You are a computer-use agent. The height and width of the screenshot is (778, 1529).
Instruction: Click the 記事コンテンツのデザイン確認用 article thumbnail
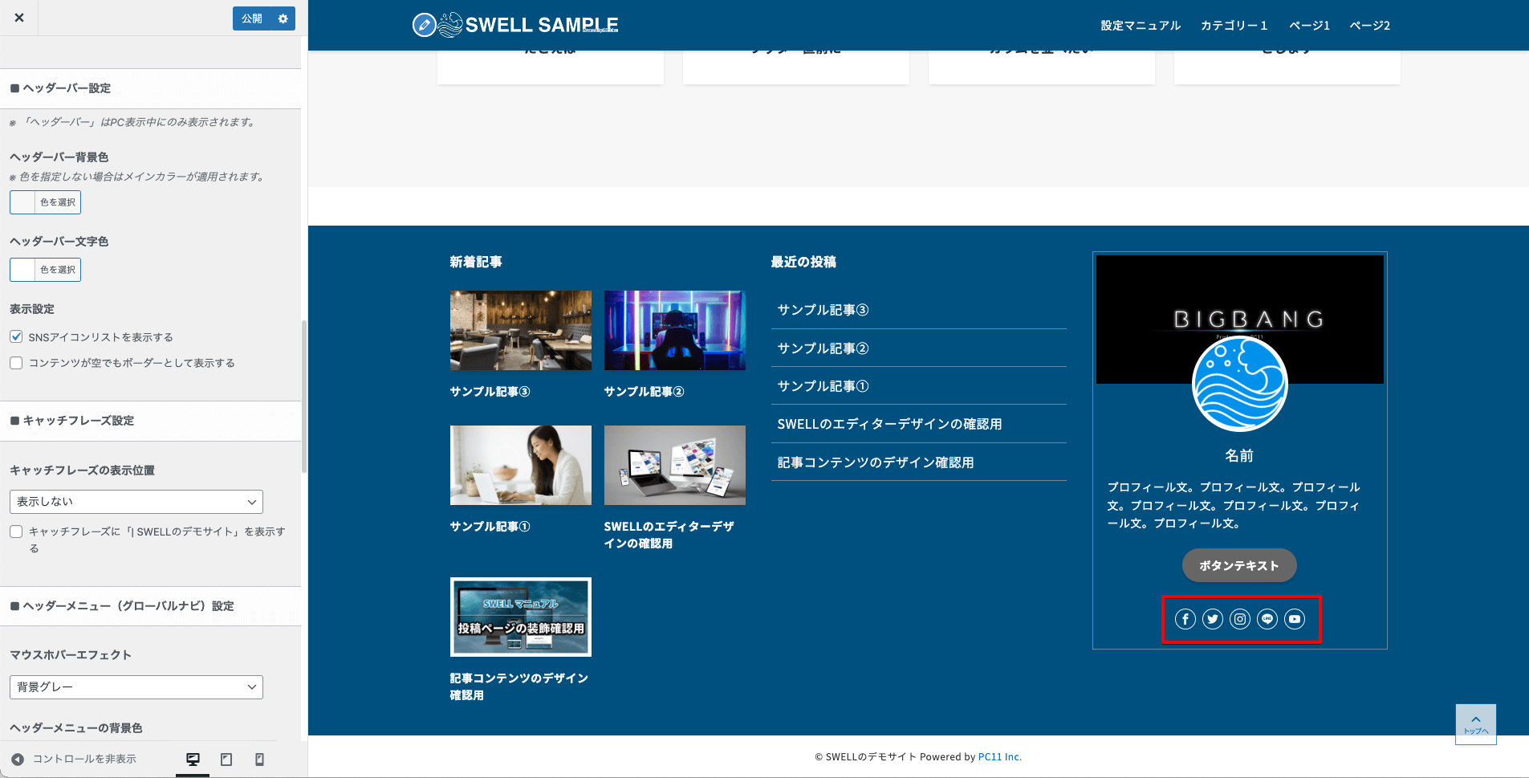coord(520,617)
